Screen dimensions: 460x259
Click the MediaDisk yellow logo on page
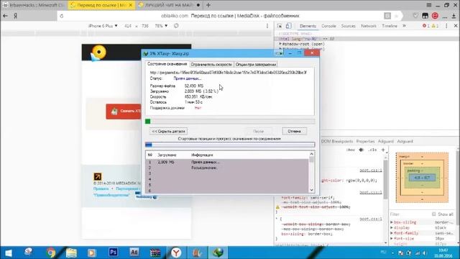click(x=98, y=53)
